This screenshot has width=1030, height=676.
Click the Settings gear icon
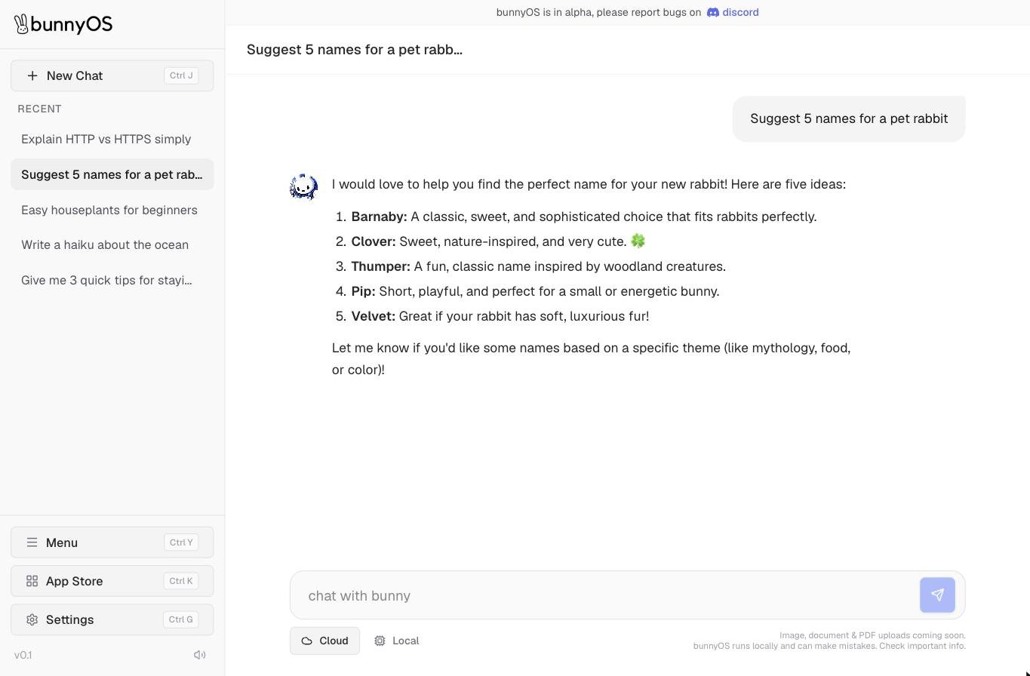click(x=32, y=619)
